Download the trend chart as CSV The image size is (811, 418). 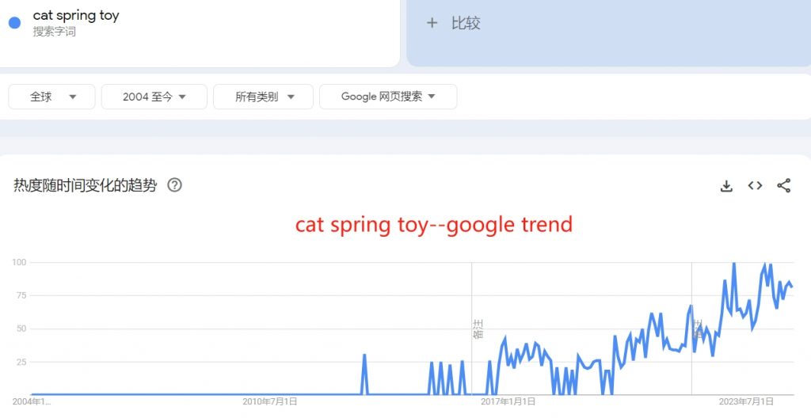pos(726,186)
